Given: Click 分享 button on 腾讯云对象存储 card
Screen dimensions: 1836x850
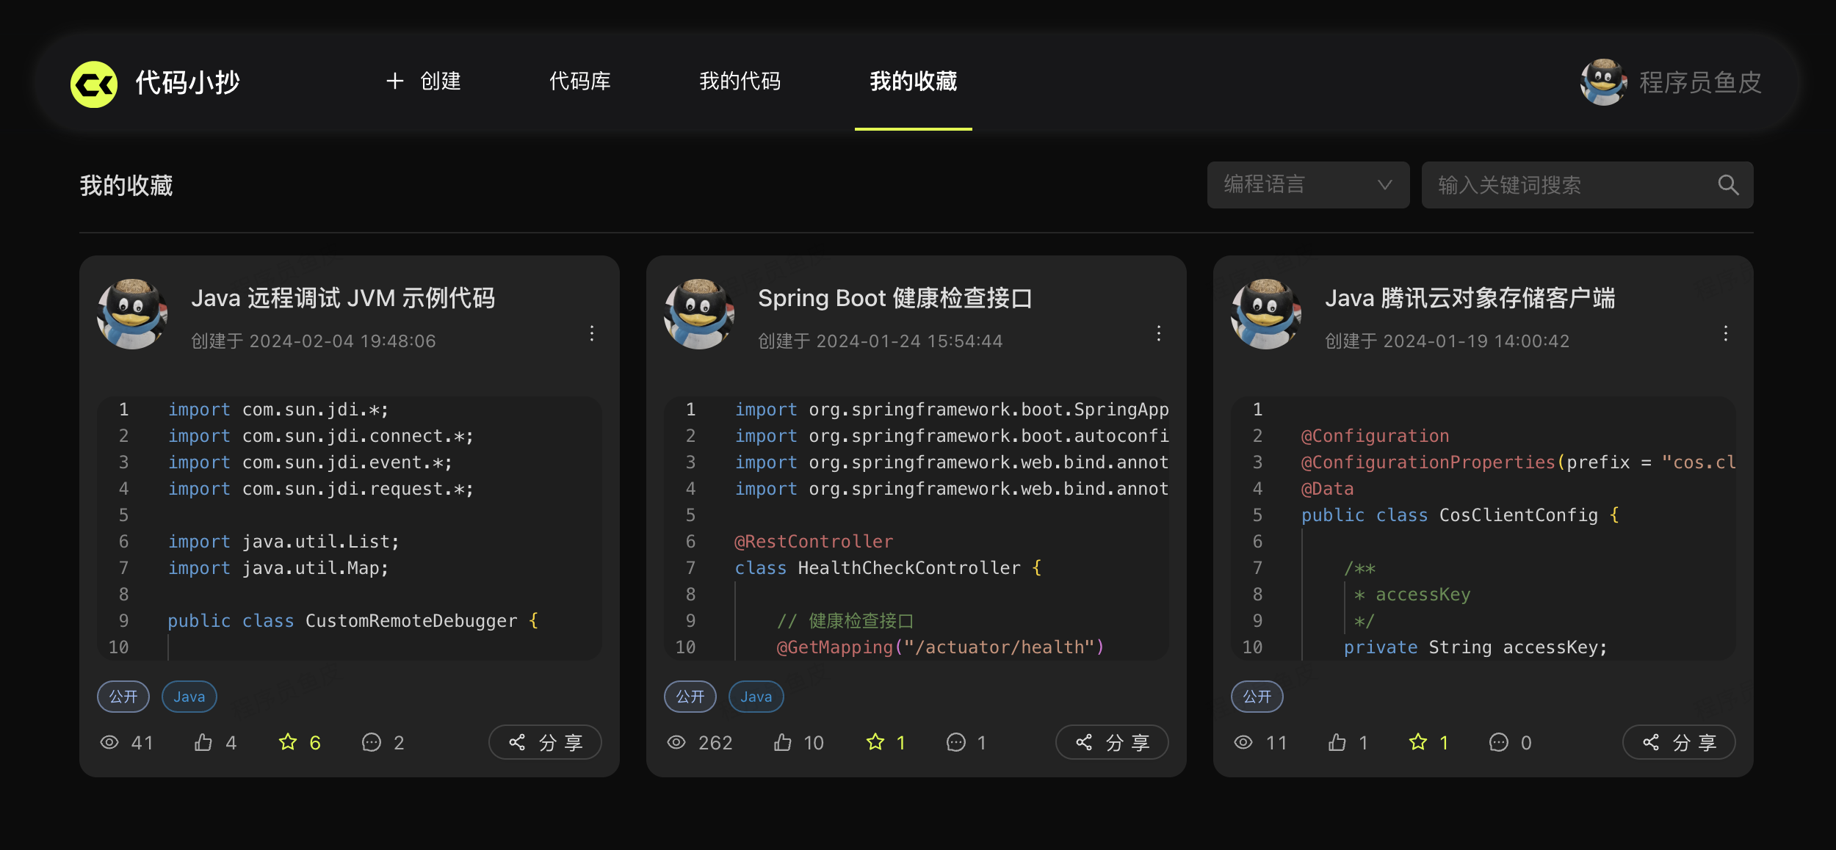Looking at the screenshot, I should 1679,742.
